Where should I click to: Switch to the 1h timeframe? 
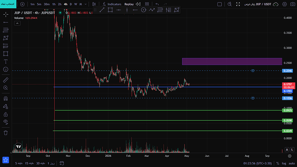tap(54, 4)
